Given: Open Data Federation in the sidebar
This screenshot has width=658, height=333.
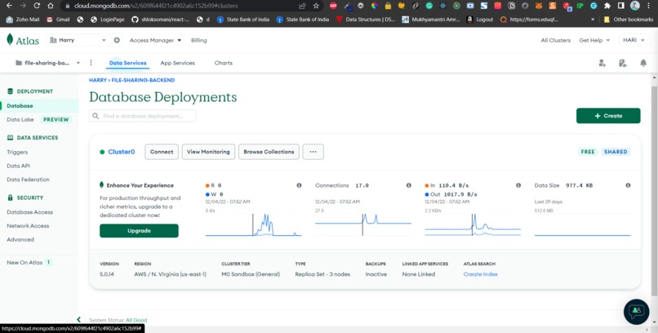Looking at the screenshot, I should pyautogui.click(x=28, y=180).
